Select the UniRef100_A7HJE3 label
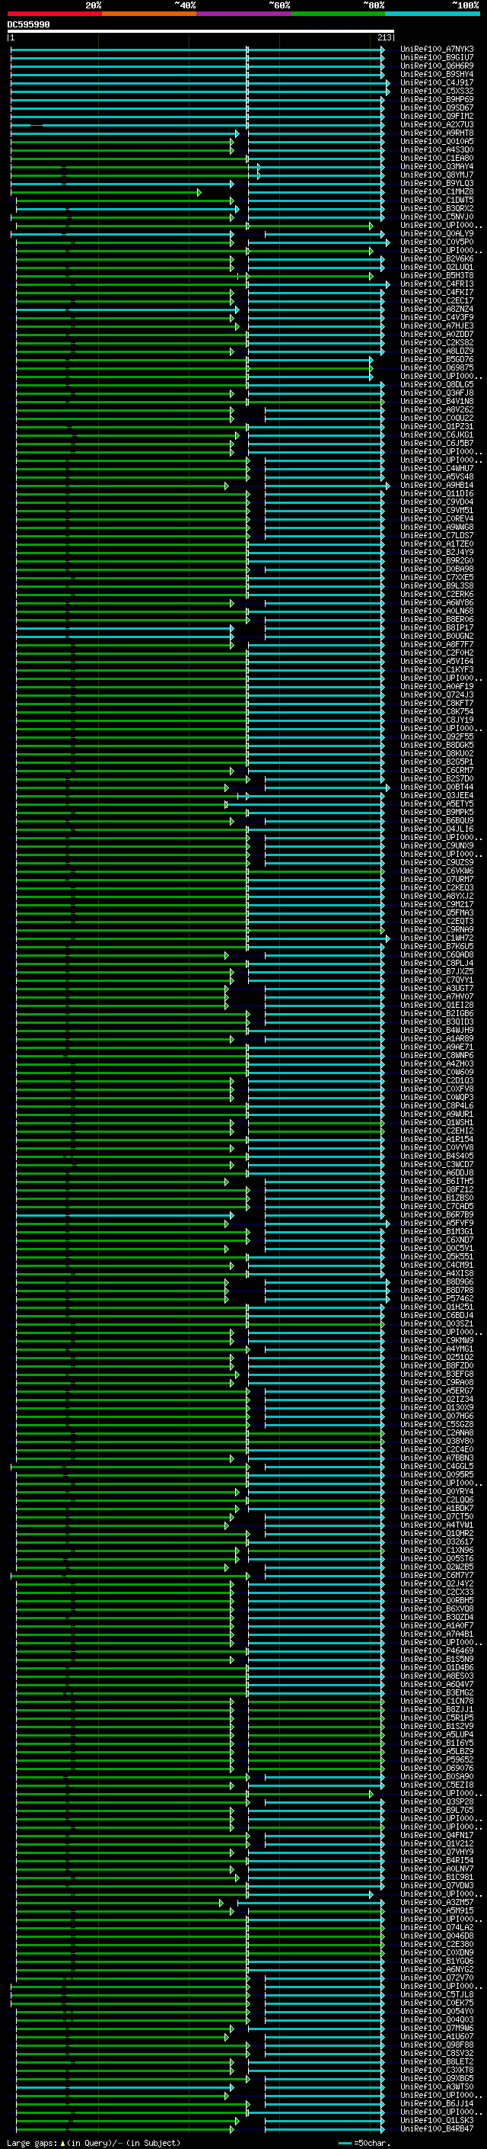 click(x=437, y=326)
